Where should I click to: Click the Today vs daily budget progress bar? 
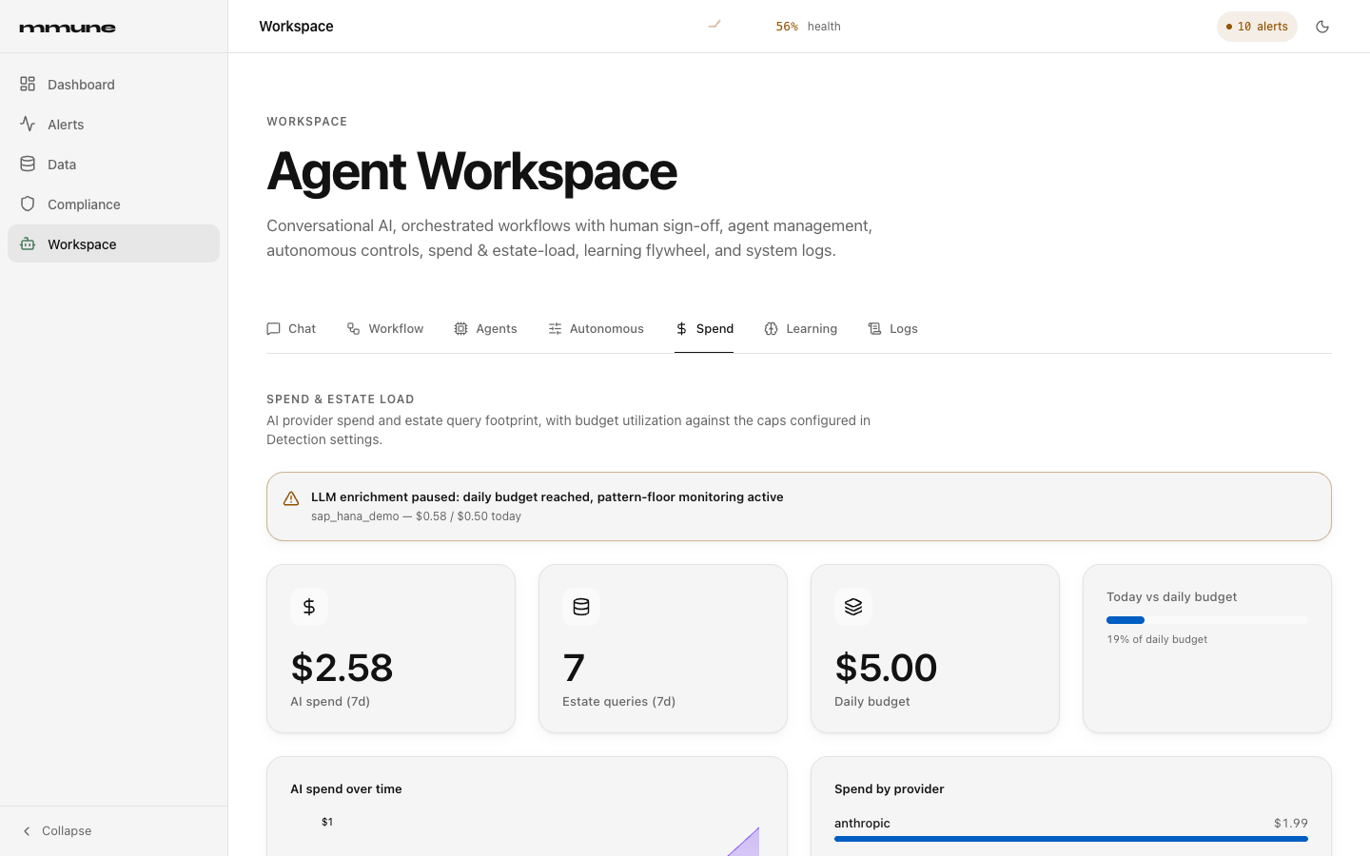point(1207,620)
